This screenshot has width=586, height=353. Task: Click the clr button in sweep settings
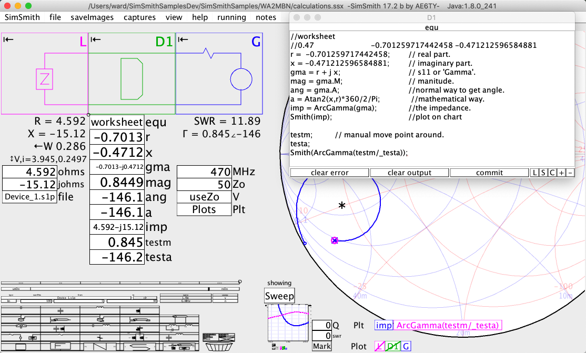145,298
